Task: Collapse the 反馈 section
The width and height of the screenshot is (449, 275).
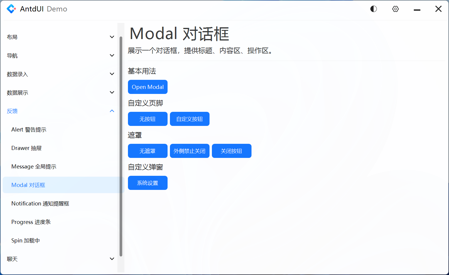Action: (59, 111)
